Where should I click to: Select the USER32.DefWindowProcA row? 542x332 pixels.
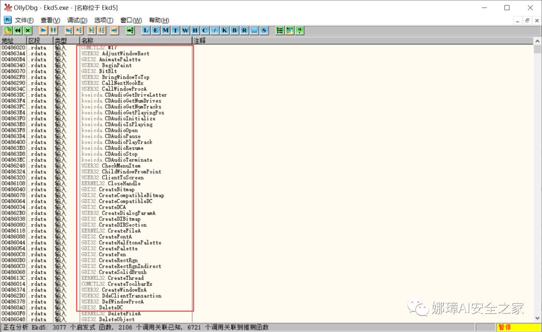coord(267,301)
